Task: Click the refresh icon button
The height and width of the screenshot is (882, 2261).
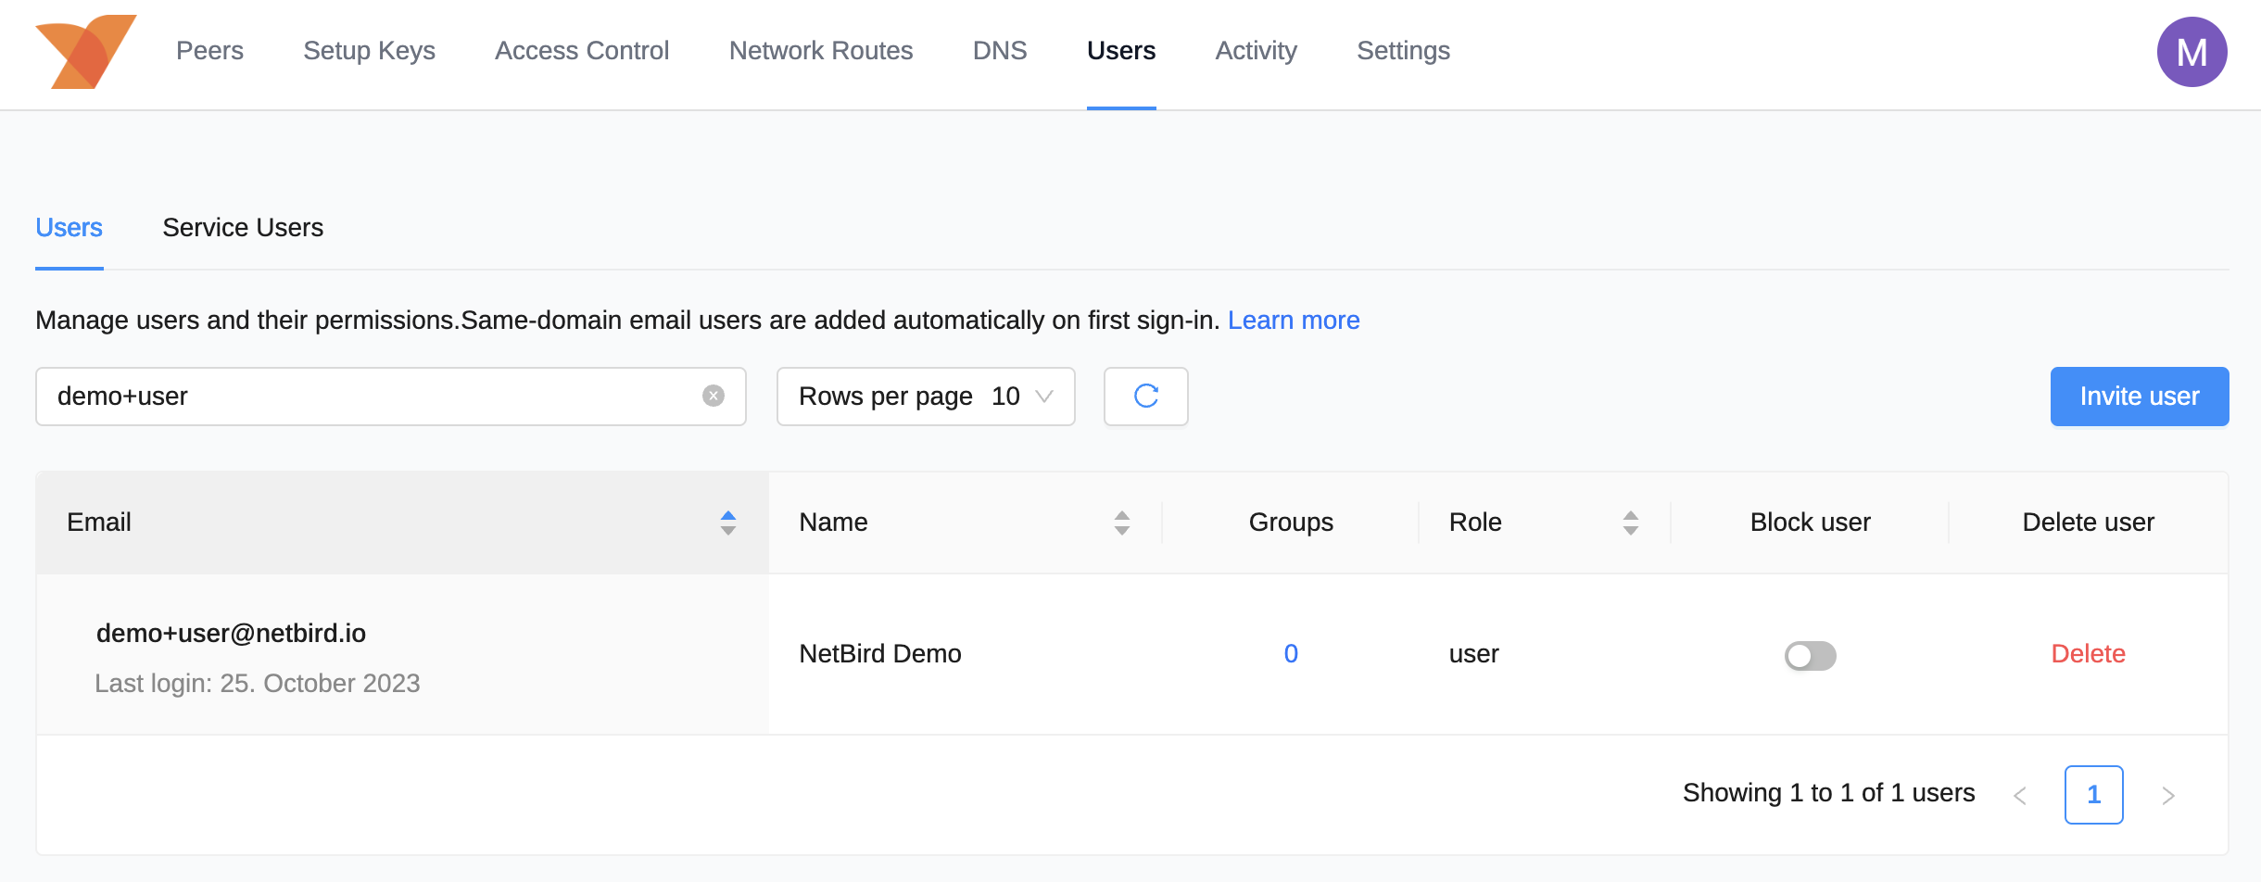Action: coord(1145,397)
